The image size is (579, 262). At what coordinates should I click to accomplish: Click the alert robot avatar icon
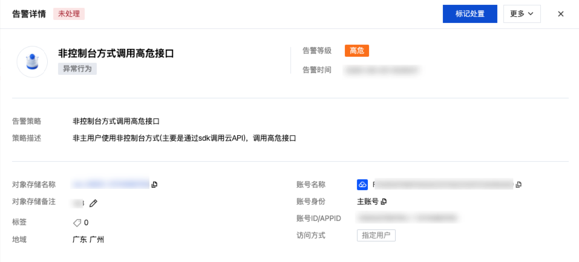[x=32, y=62]
